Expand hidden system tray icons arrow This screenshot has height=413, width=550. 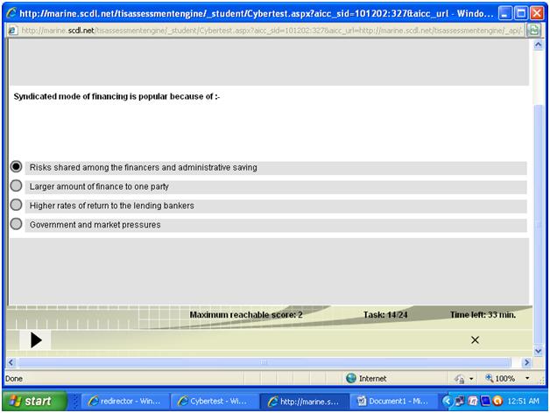click(447, 401)
